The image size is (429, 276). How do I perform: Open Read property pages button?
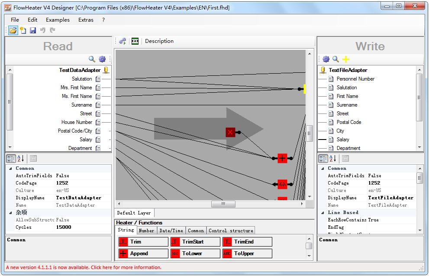[x=33, y=158]
